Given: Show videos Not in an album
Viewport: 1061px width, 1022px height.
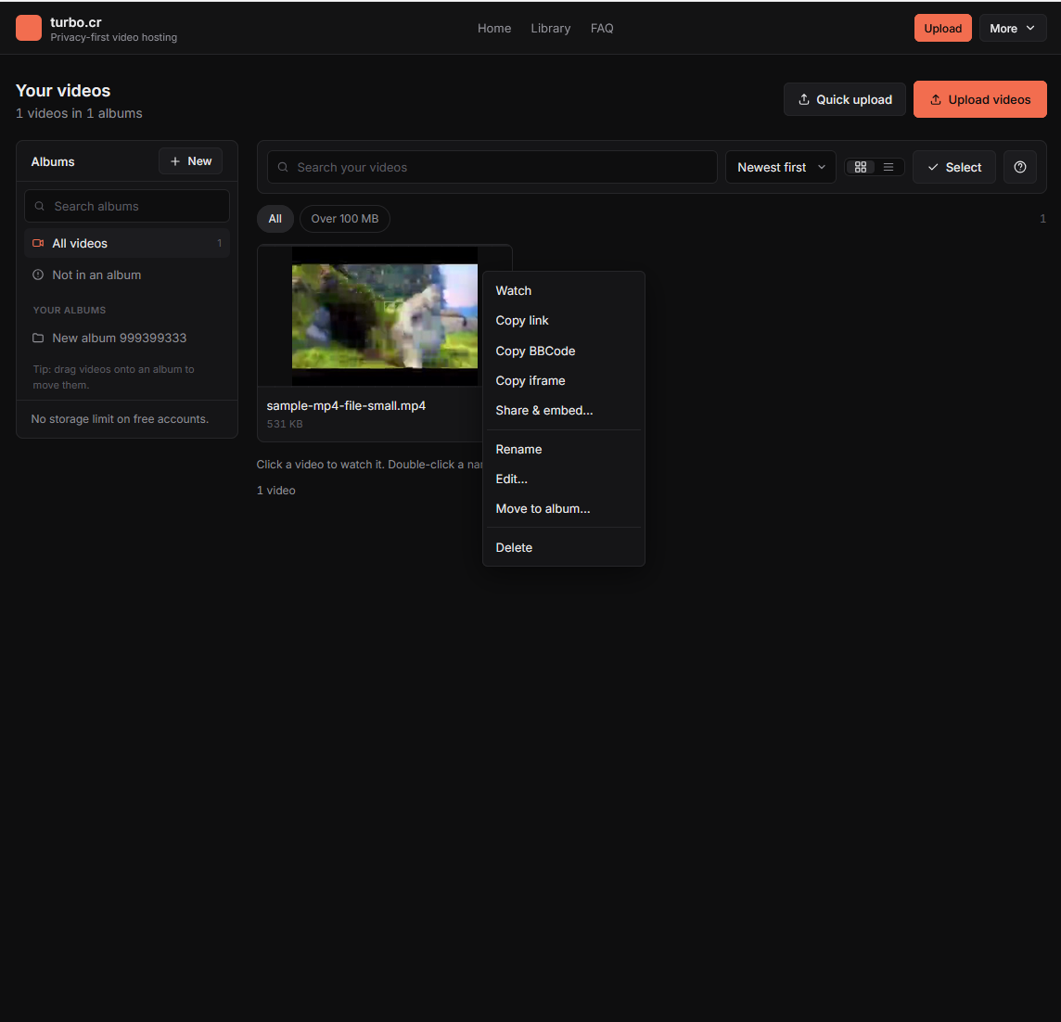Looking at the screenshot, I should [x=126, y=275].
